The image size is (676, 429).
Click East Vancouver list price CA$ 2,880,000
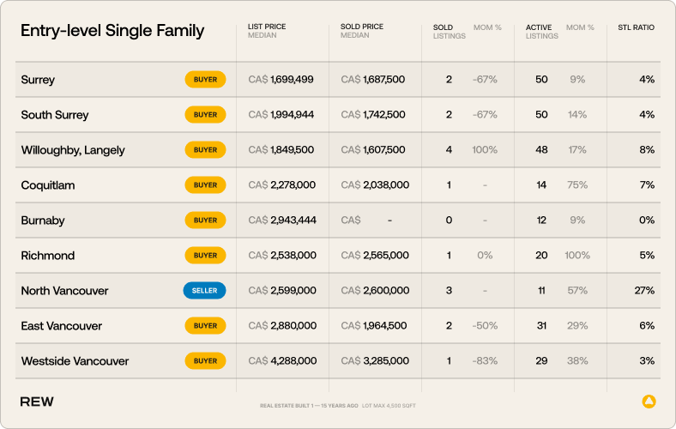(282, 325)
